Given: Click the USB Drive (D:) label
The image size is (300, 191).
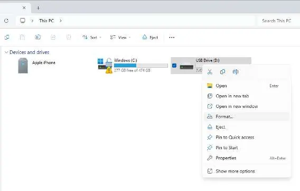Looking at the screenshot, I should (208, 60).
